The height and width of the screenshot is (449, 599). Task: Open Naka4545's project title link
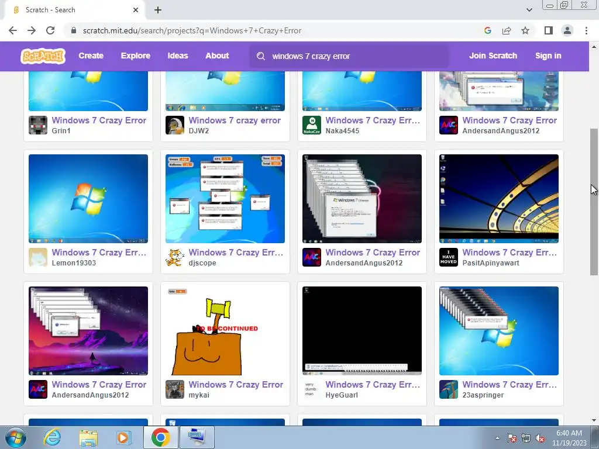(x=373, y=120)
